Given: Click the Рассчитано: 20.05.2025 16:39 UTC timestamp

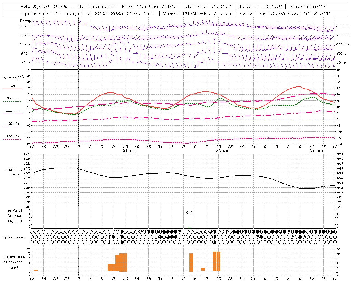Looking at the screenshot, I should 285,13.
